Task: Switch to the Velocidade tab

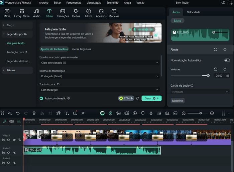Action: tap(194, 12)
